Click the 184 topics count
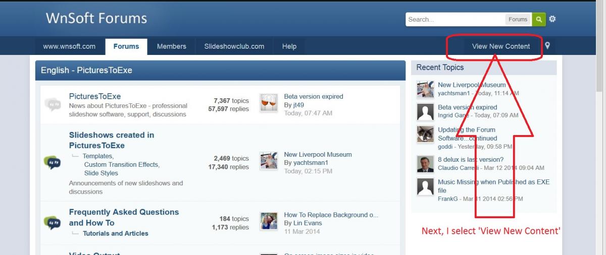Image resolution: width=606 pixels, height=255 pixels. [x=234, y=219]
